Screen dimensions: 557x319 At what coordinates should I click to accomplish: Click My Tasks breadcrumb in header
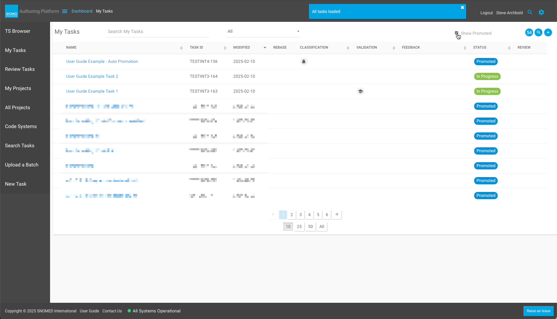tap(104, 11)
